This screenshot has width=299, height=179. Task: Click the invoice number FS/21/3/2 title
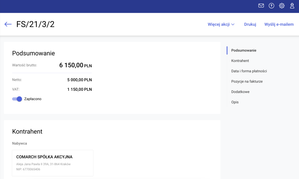pos(35,24)
